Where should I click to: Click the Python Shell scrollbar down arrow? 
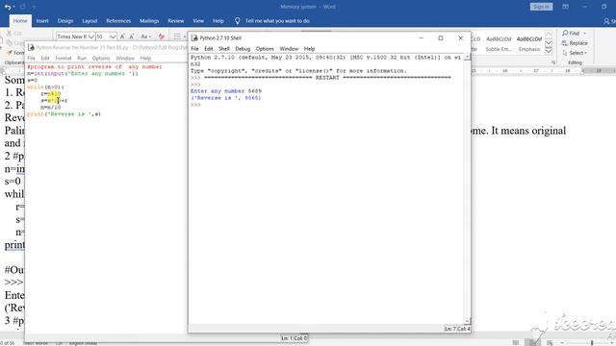coord(467,321)
